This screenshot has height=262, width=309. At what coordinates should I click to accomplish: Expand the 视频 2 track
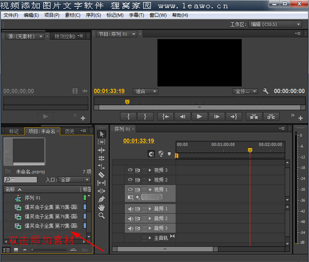pyautogui.click(x=150, y=179)
